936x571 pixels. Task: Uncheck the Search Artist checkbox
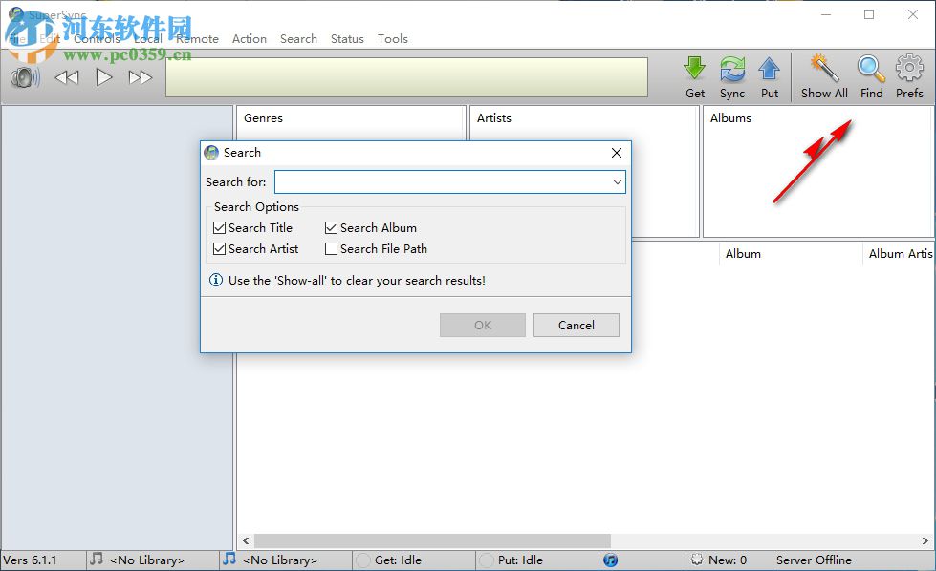(x=219, y=248)
